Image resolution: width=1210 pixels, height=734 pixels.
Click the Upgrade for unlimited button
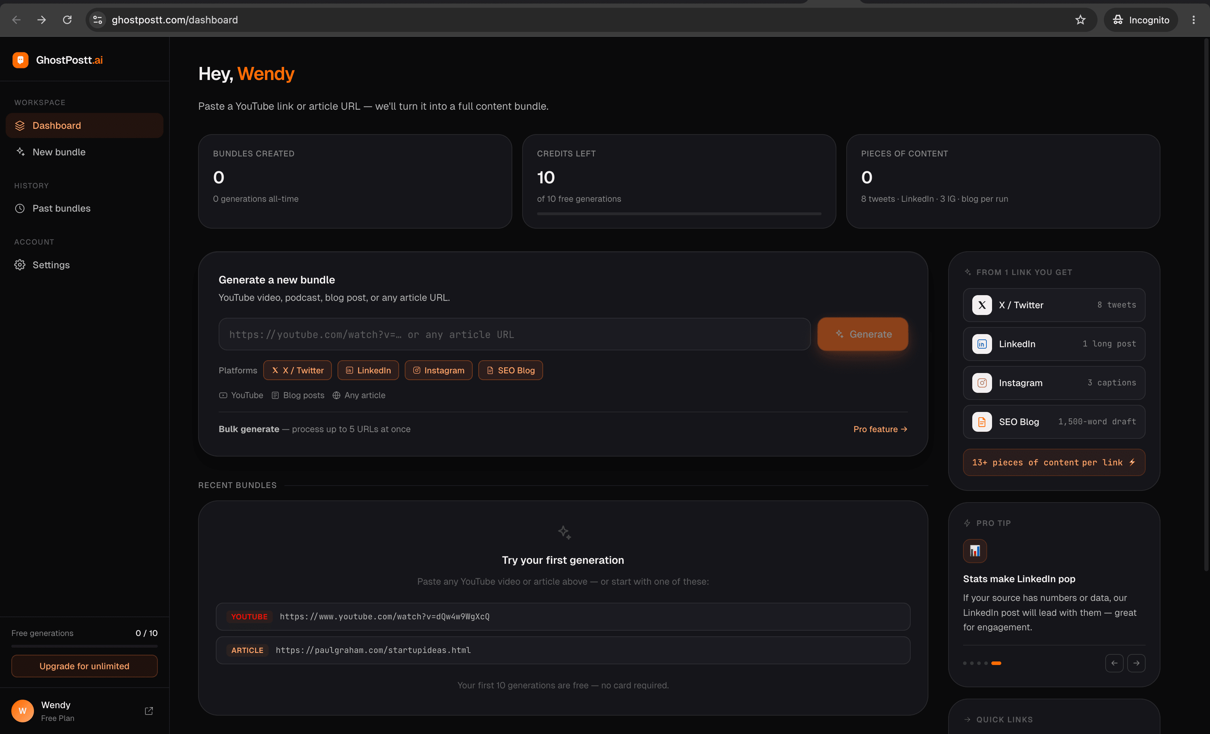(x=85, y=666)
